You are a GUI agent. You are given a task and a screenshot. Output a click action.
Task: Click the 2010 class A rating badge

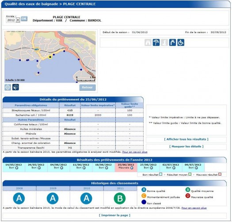(86, 198)
